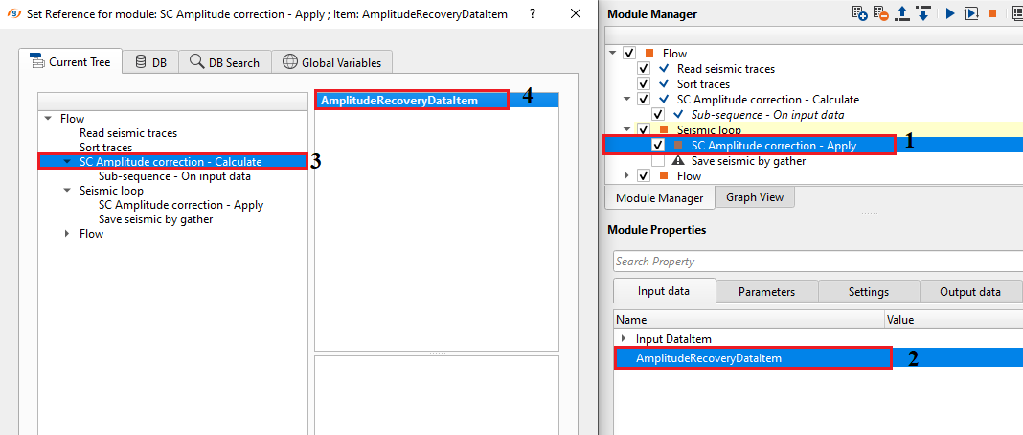Click the orange status square beside top Flow

pos(649,54)
